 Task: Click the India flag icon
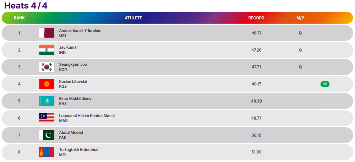(47, 50)
